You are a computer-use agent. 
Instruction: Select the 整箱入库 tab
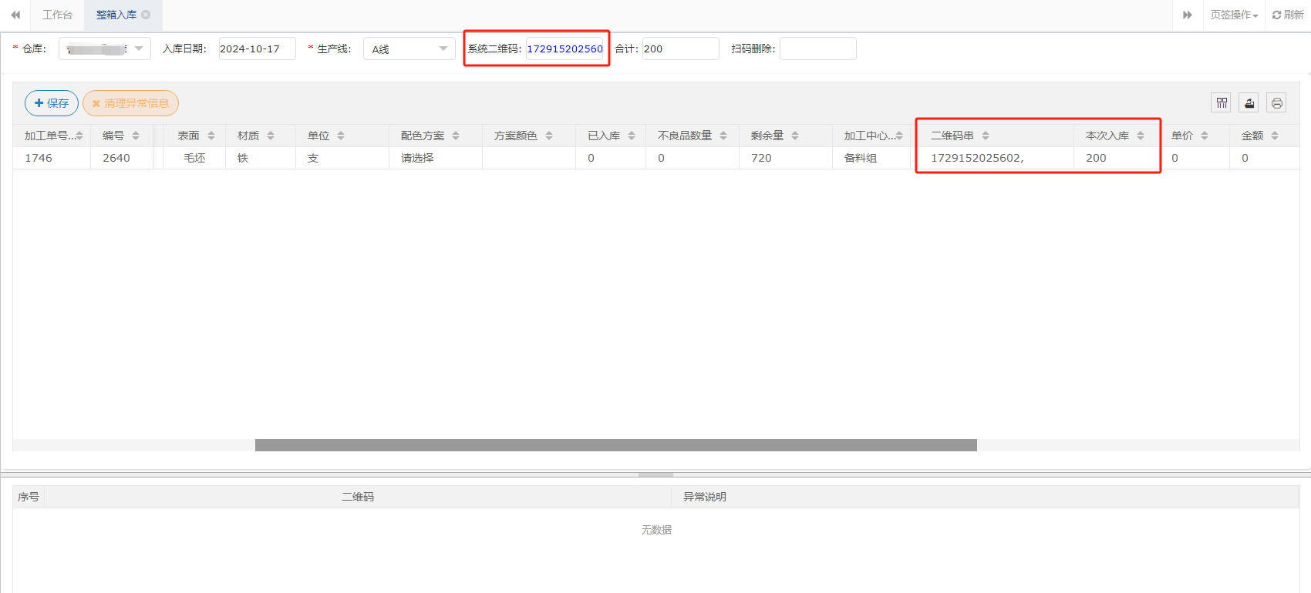click(x=116, y=15)
